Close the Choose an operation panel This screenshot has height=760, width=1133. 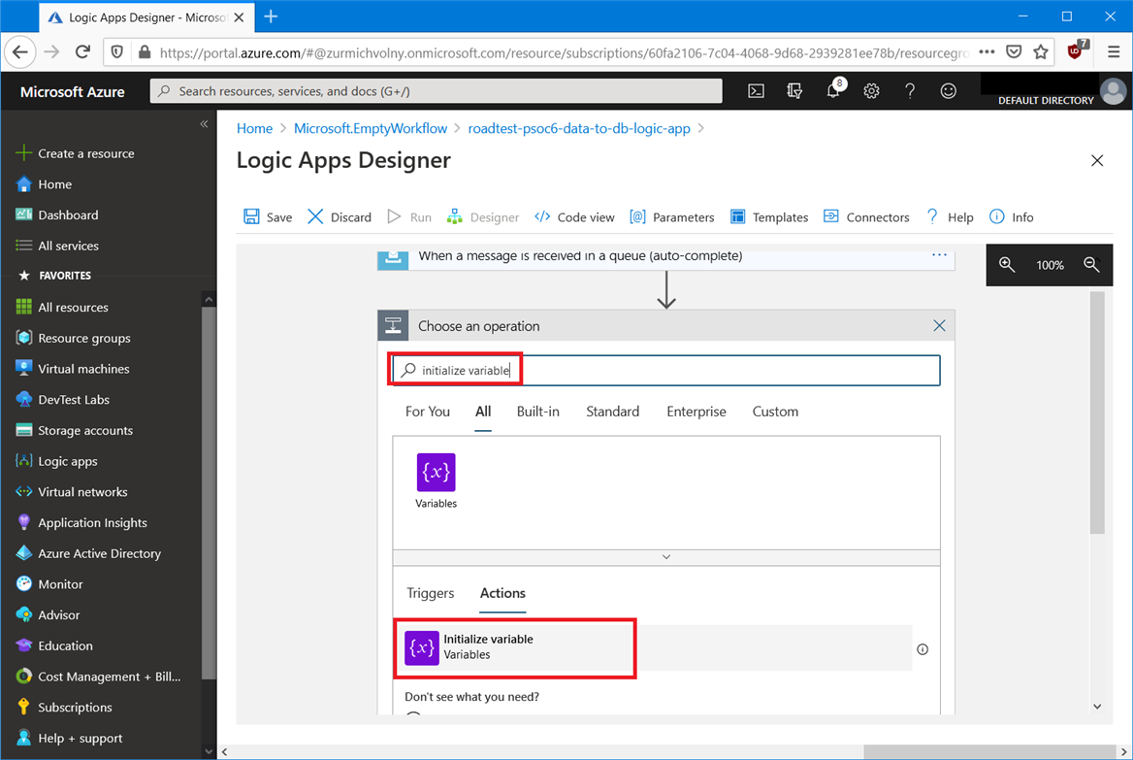pos(938,326)
